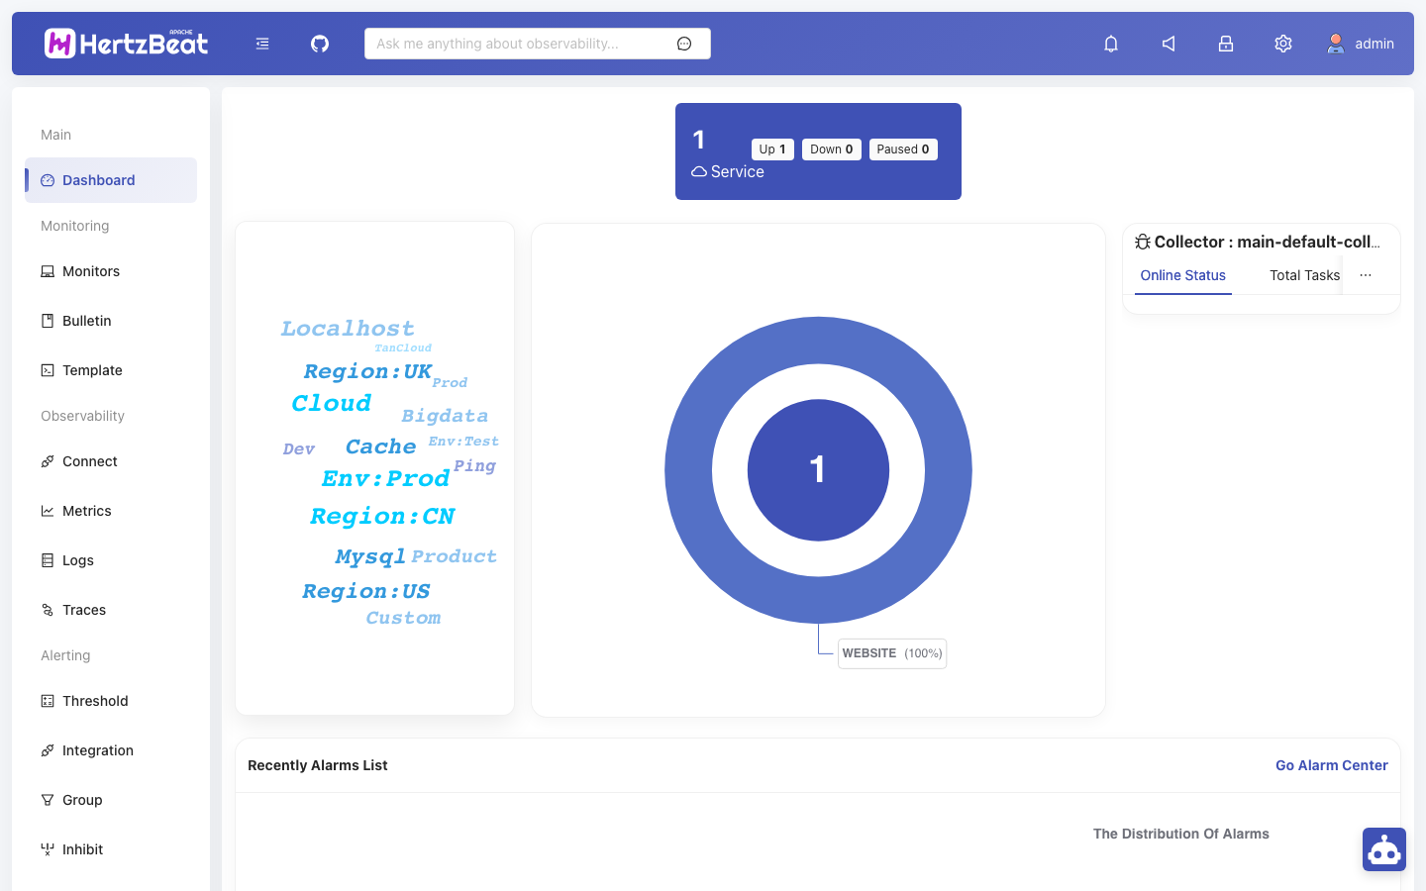The width and height of the screenshot is (1426, 891).
Task: Open the Inhibit menu item
Action: click(111, 849)
